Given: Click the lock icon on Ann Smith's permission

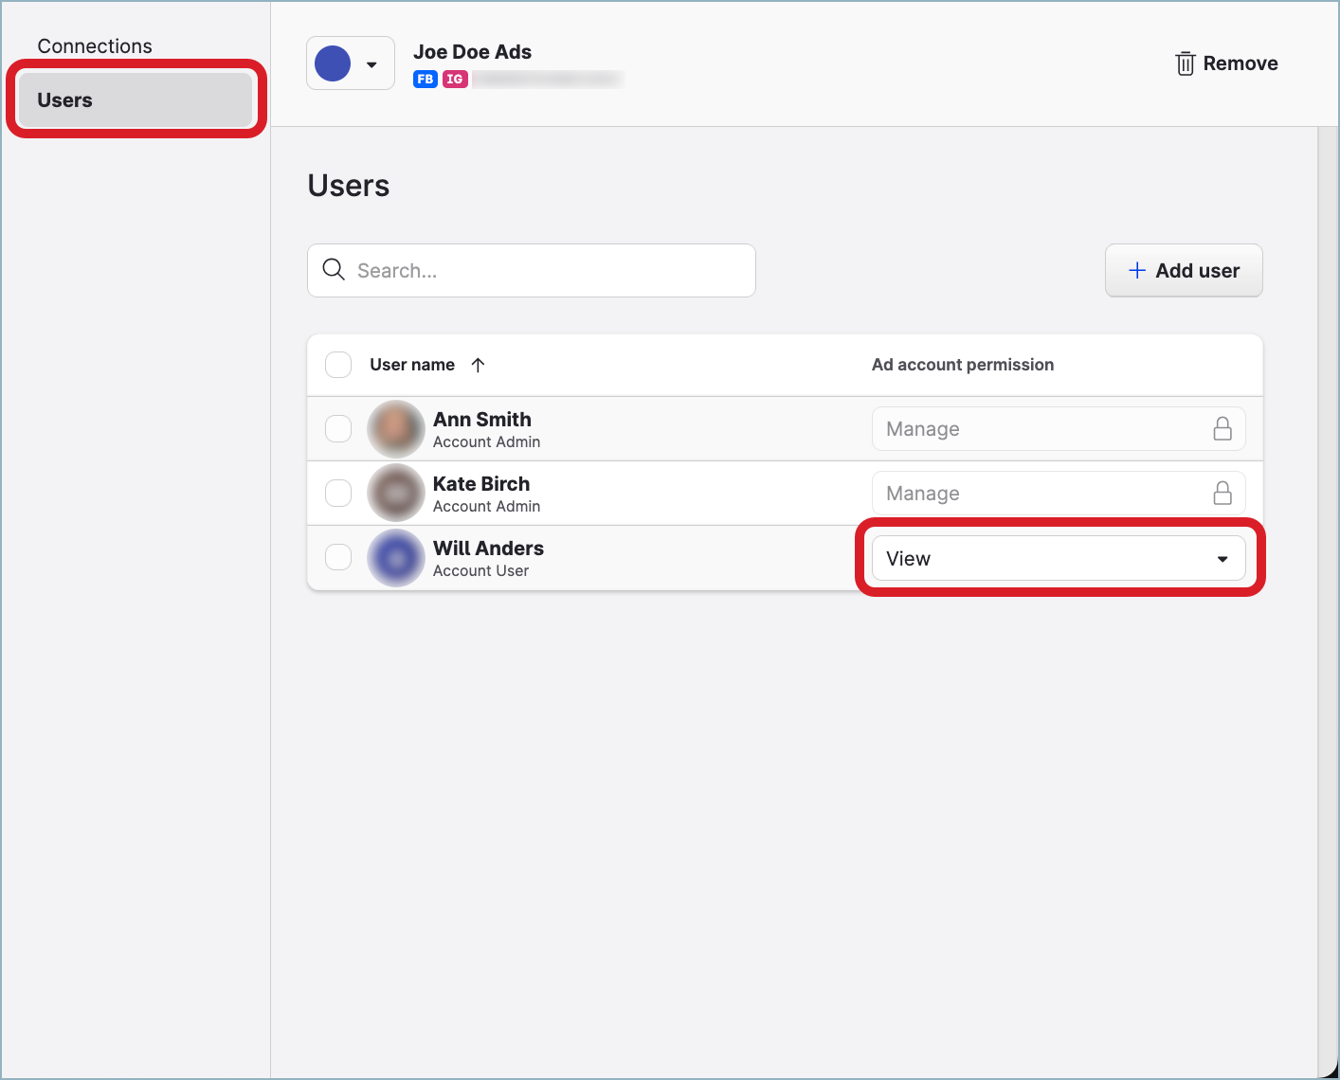Looking at the screenshot, I should [1222, 428].
